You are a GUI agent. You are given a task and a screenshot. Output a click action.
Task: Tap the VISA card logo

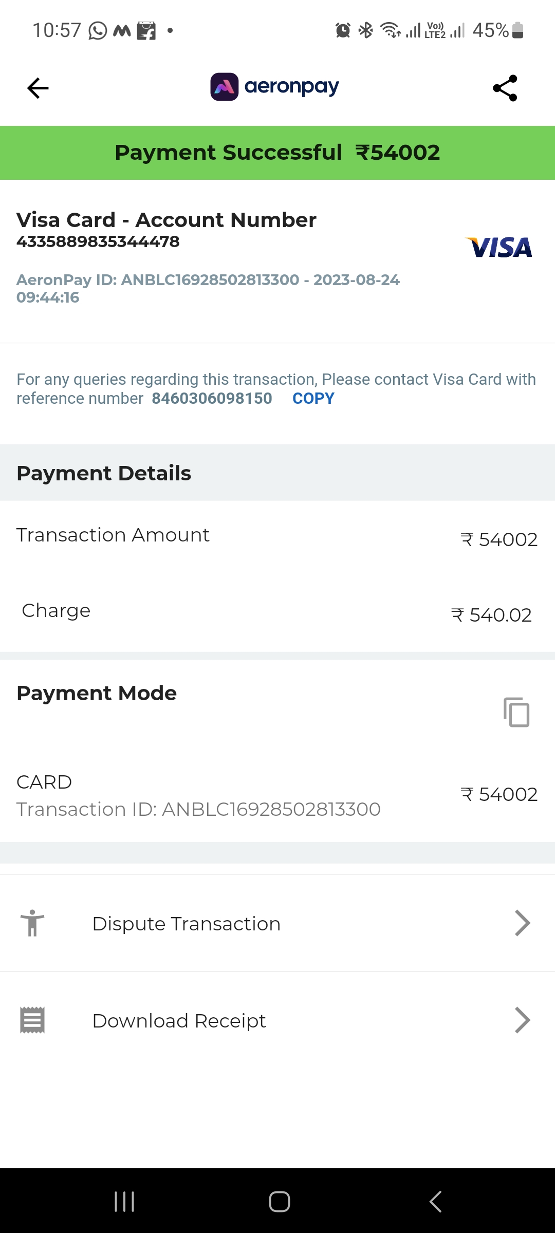point(498,248)
